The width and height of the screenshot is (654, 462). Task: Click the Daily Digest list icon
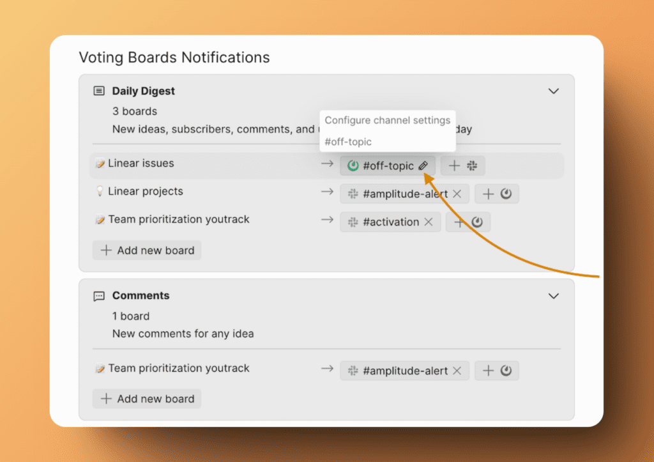(99, 91)
